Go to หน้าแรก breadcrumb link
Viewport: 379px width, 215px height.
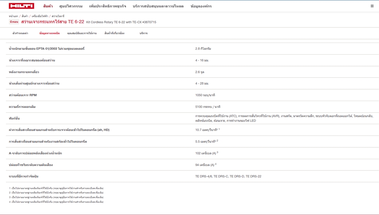point(13,16)
